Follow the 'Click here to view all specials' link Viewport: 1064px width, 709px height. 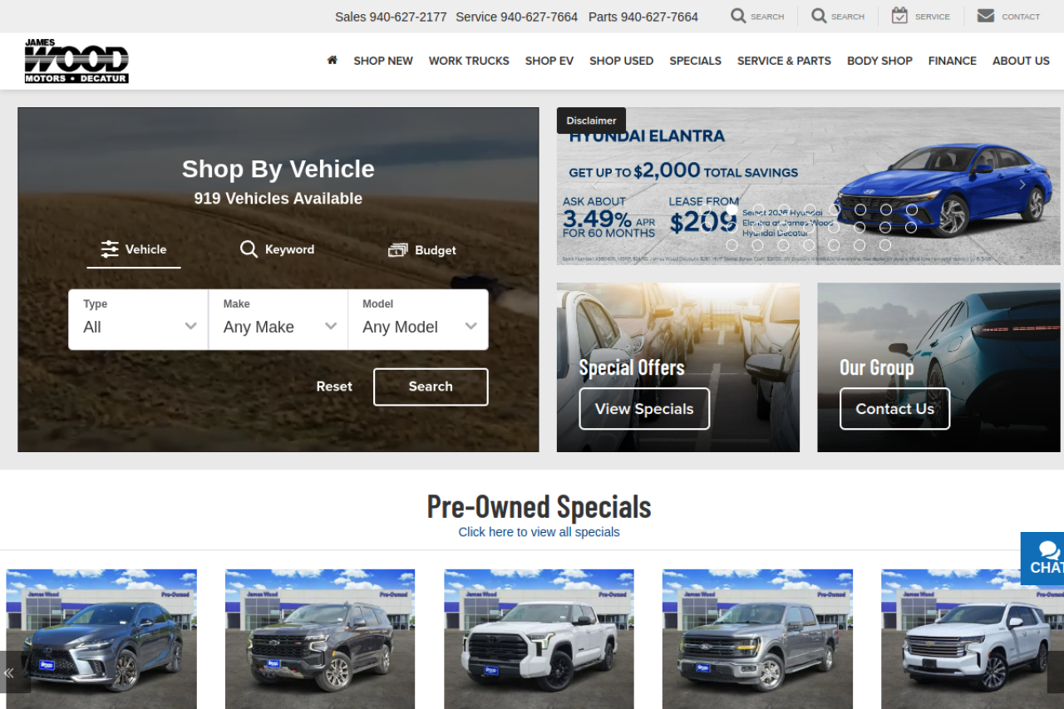click(539, 532)
